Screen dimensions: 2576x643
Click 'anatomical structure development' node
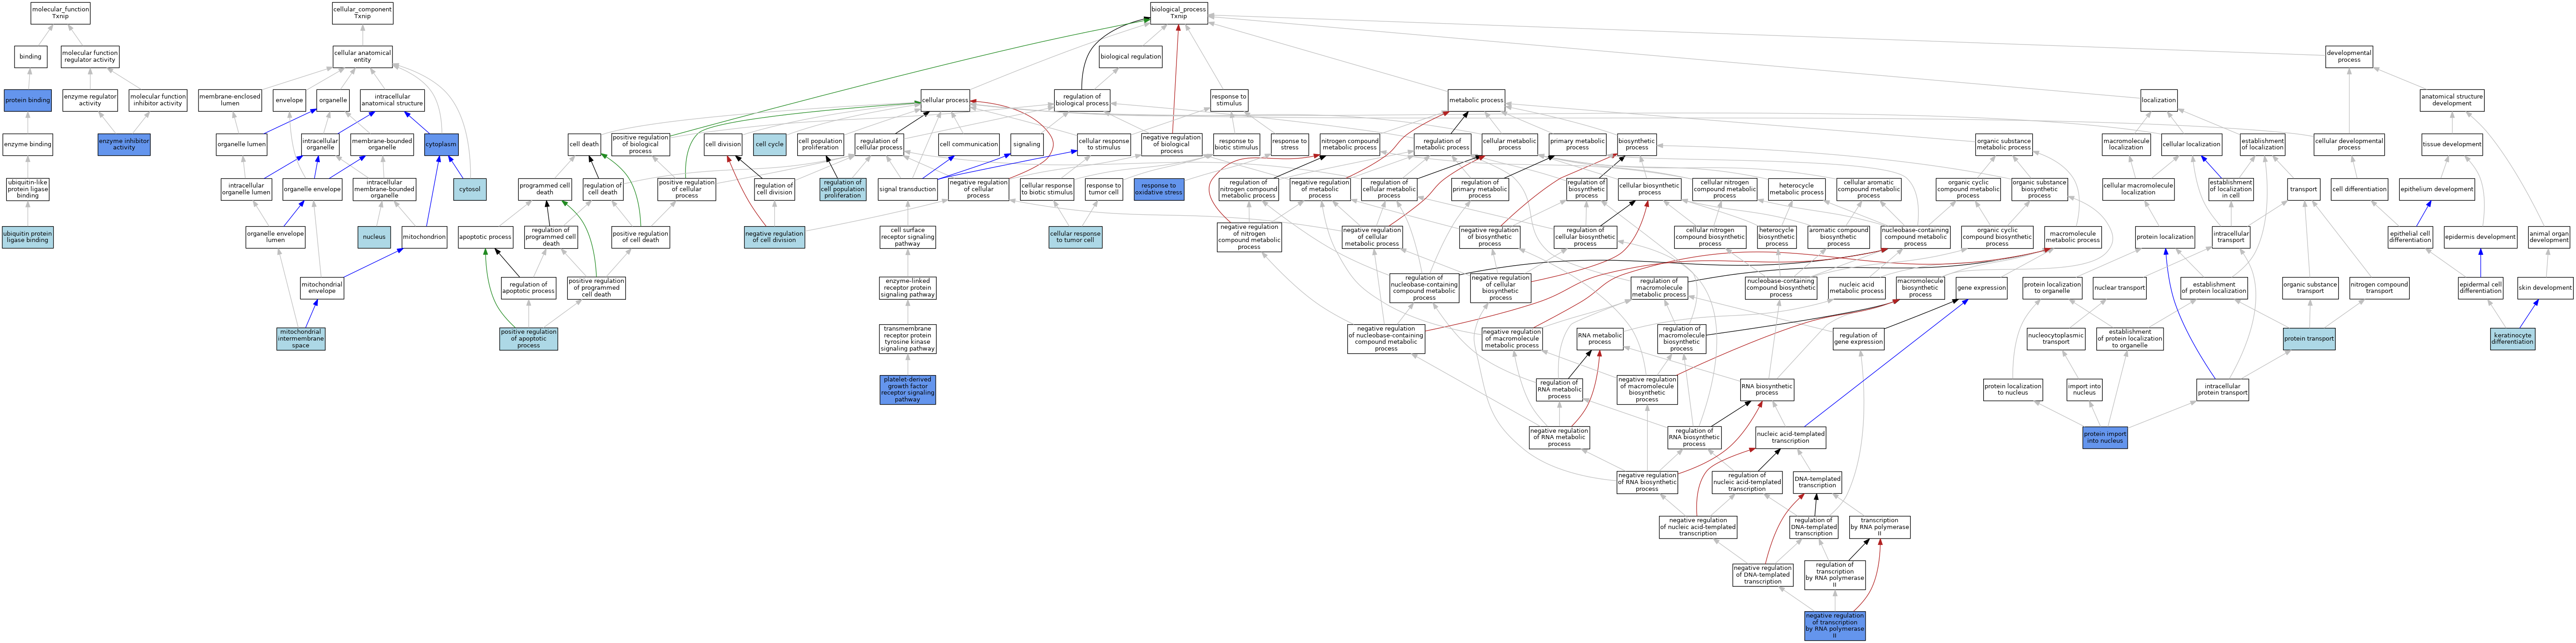point(2451,100)
